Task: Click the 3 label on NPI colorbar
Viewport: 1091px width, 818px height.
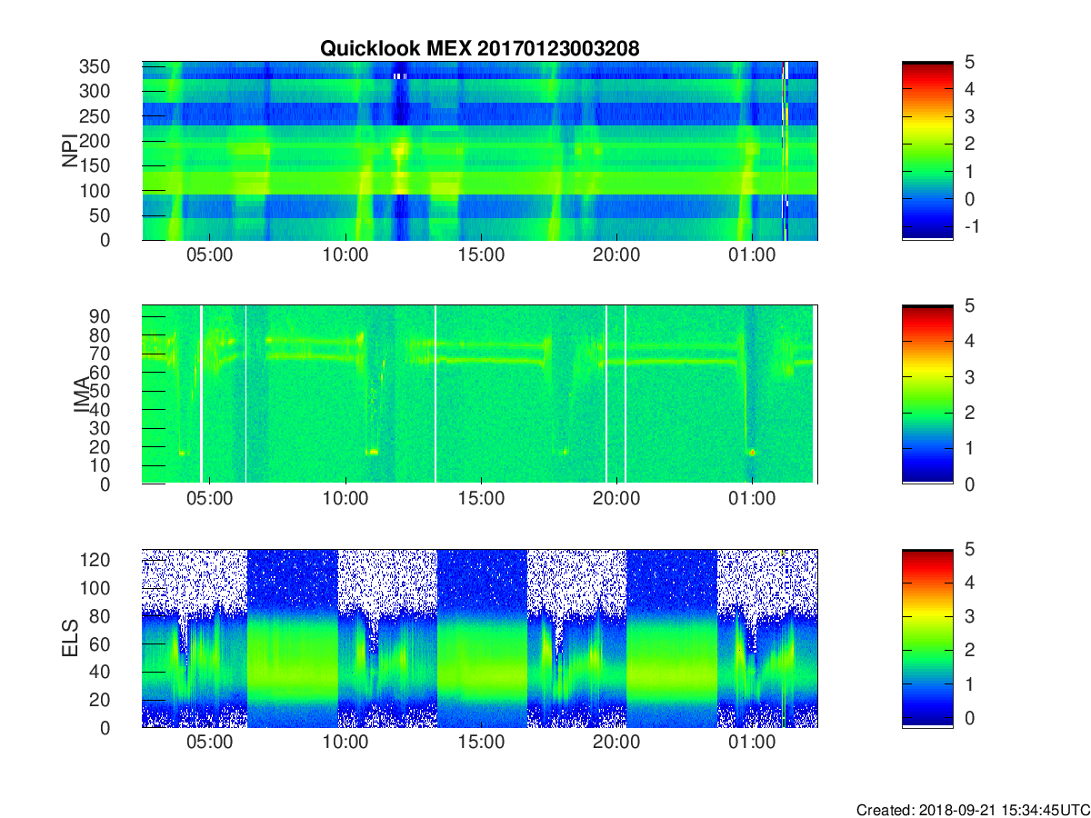Action: tap(969, 116)
